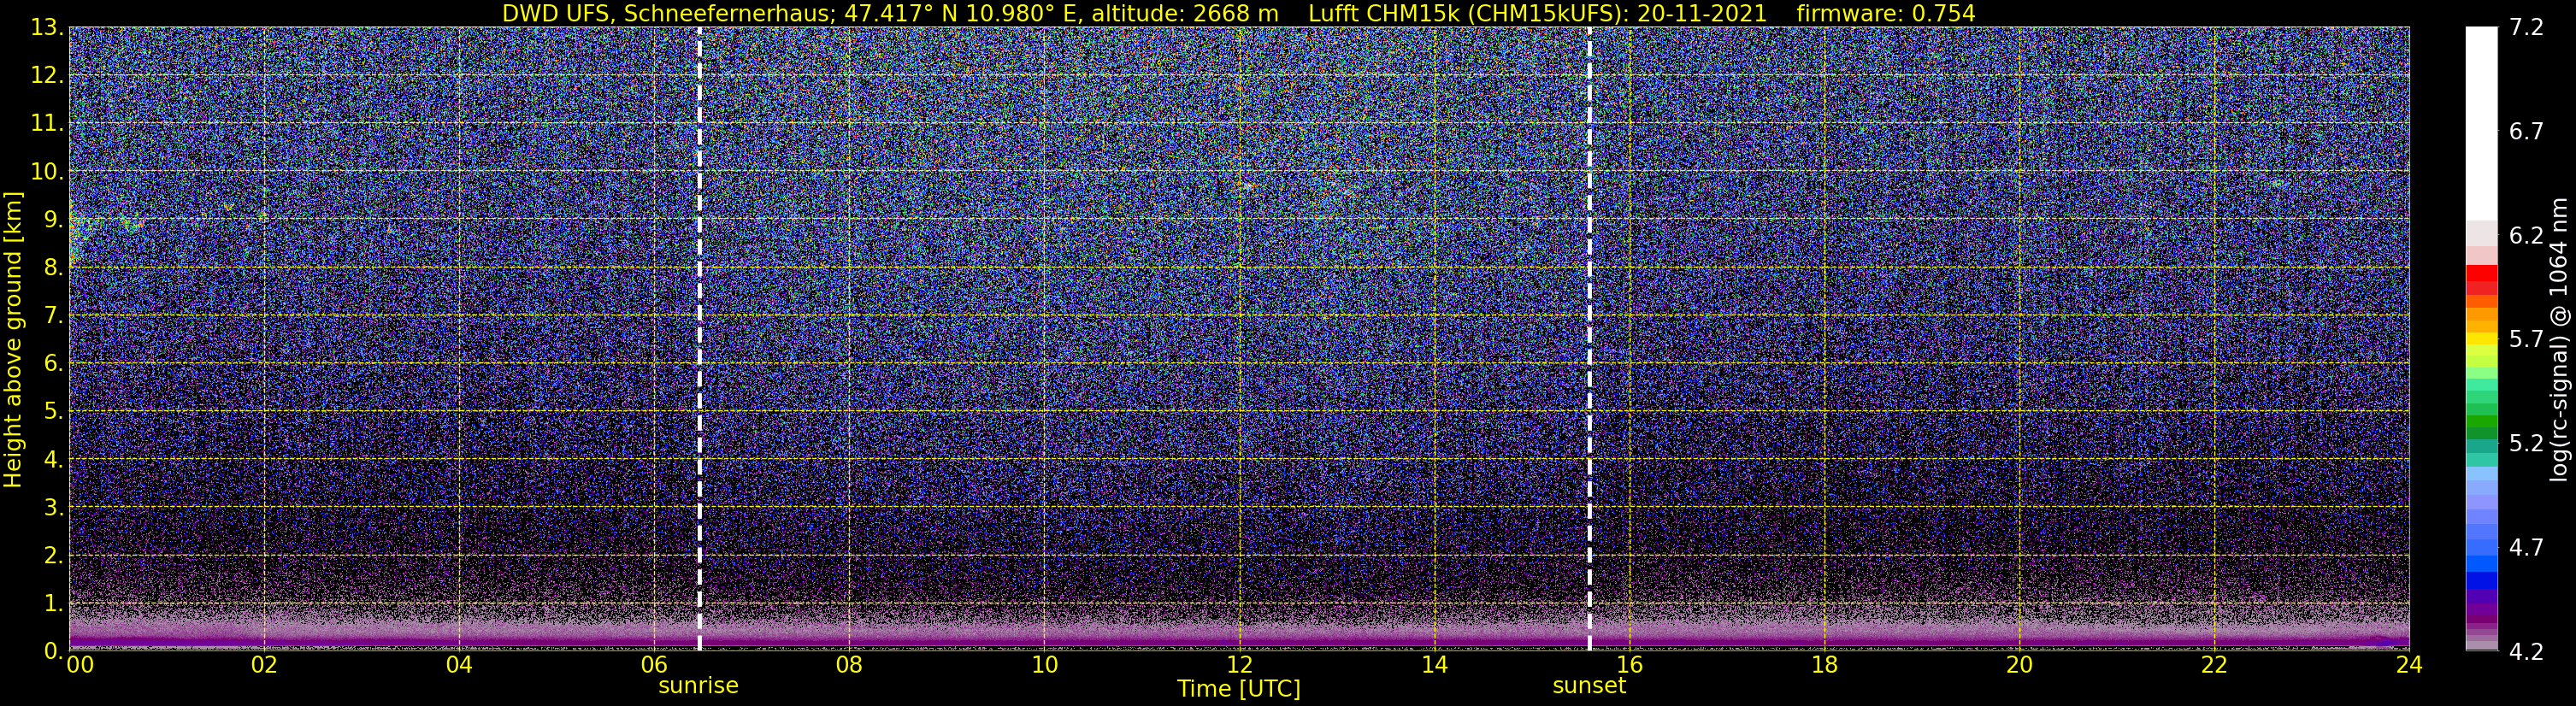Click 'Lufft CHM15k (CHM15kUFS)' in the title
This screenshot has width=2576, height=706.
1465,13
